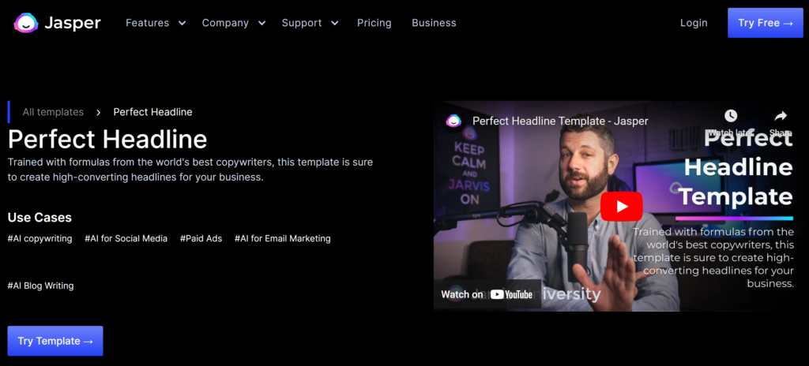Click the breadcrumb separator arrow
This screenshot has width=809, height=366.
[98, 112]
